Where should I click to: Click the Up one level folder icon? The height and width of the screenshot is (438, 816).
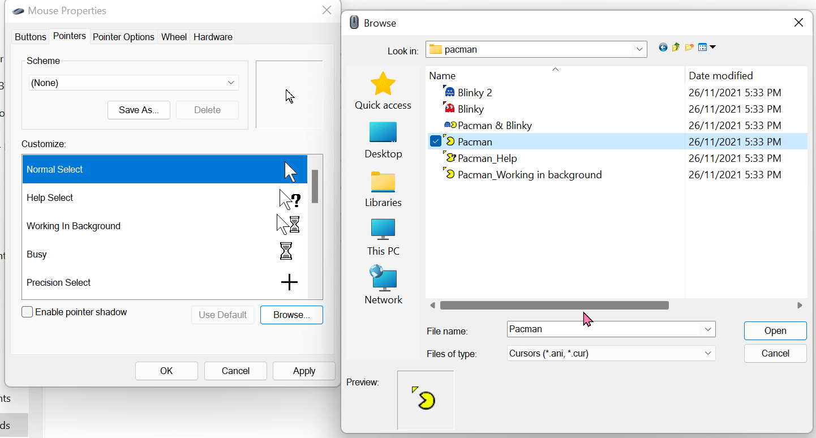click(x=676, y=47)
